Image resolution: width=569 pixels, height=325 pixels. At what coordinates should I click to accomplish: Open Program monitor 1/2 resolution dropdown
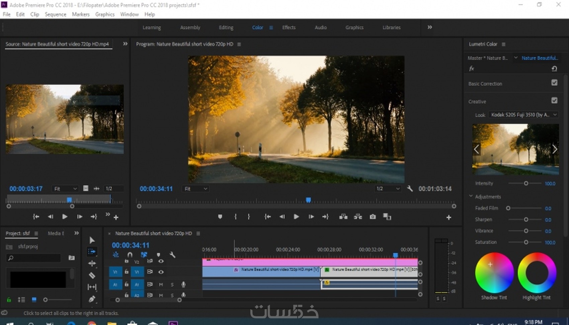point(388,189)
